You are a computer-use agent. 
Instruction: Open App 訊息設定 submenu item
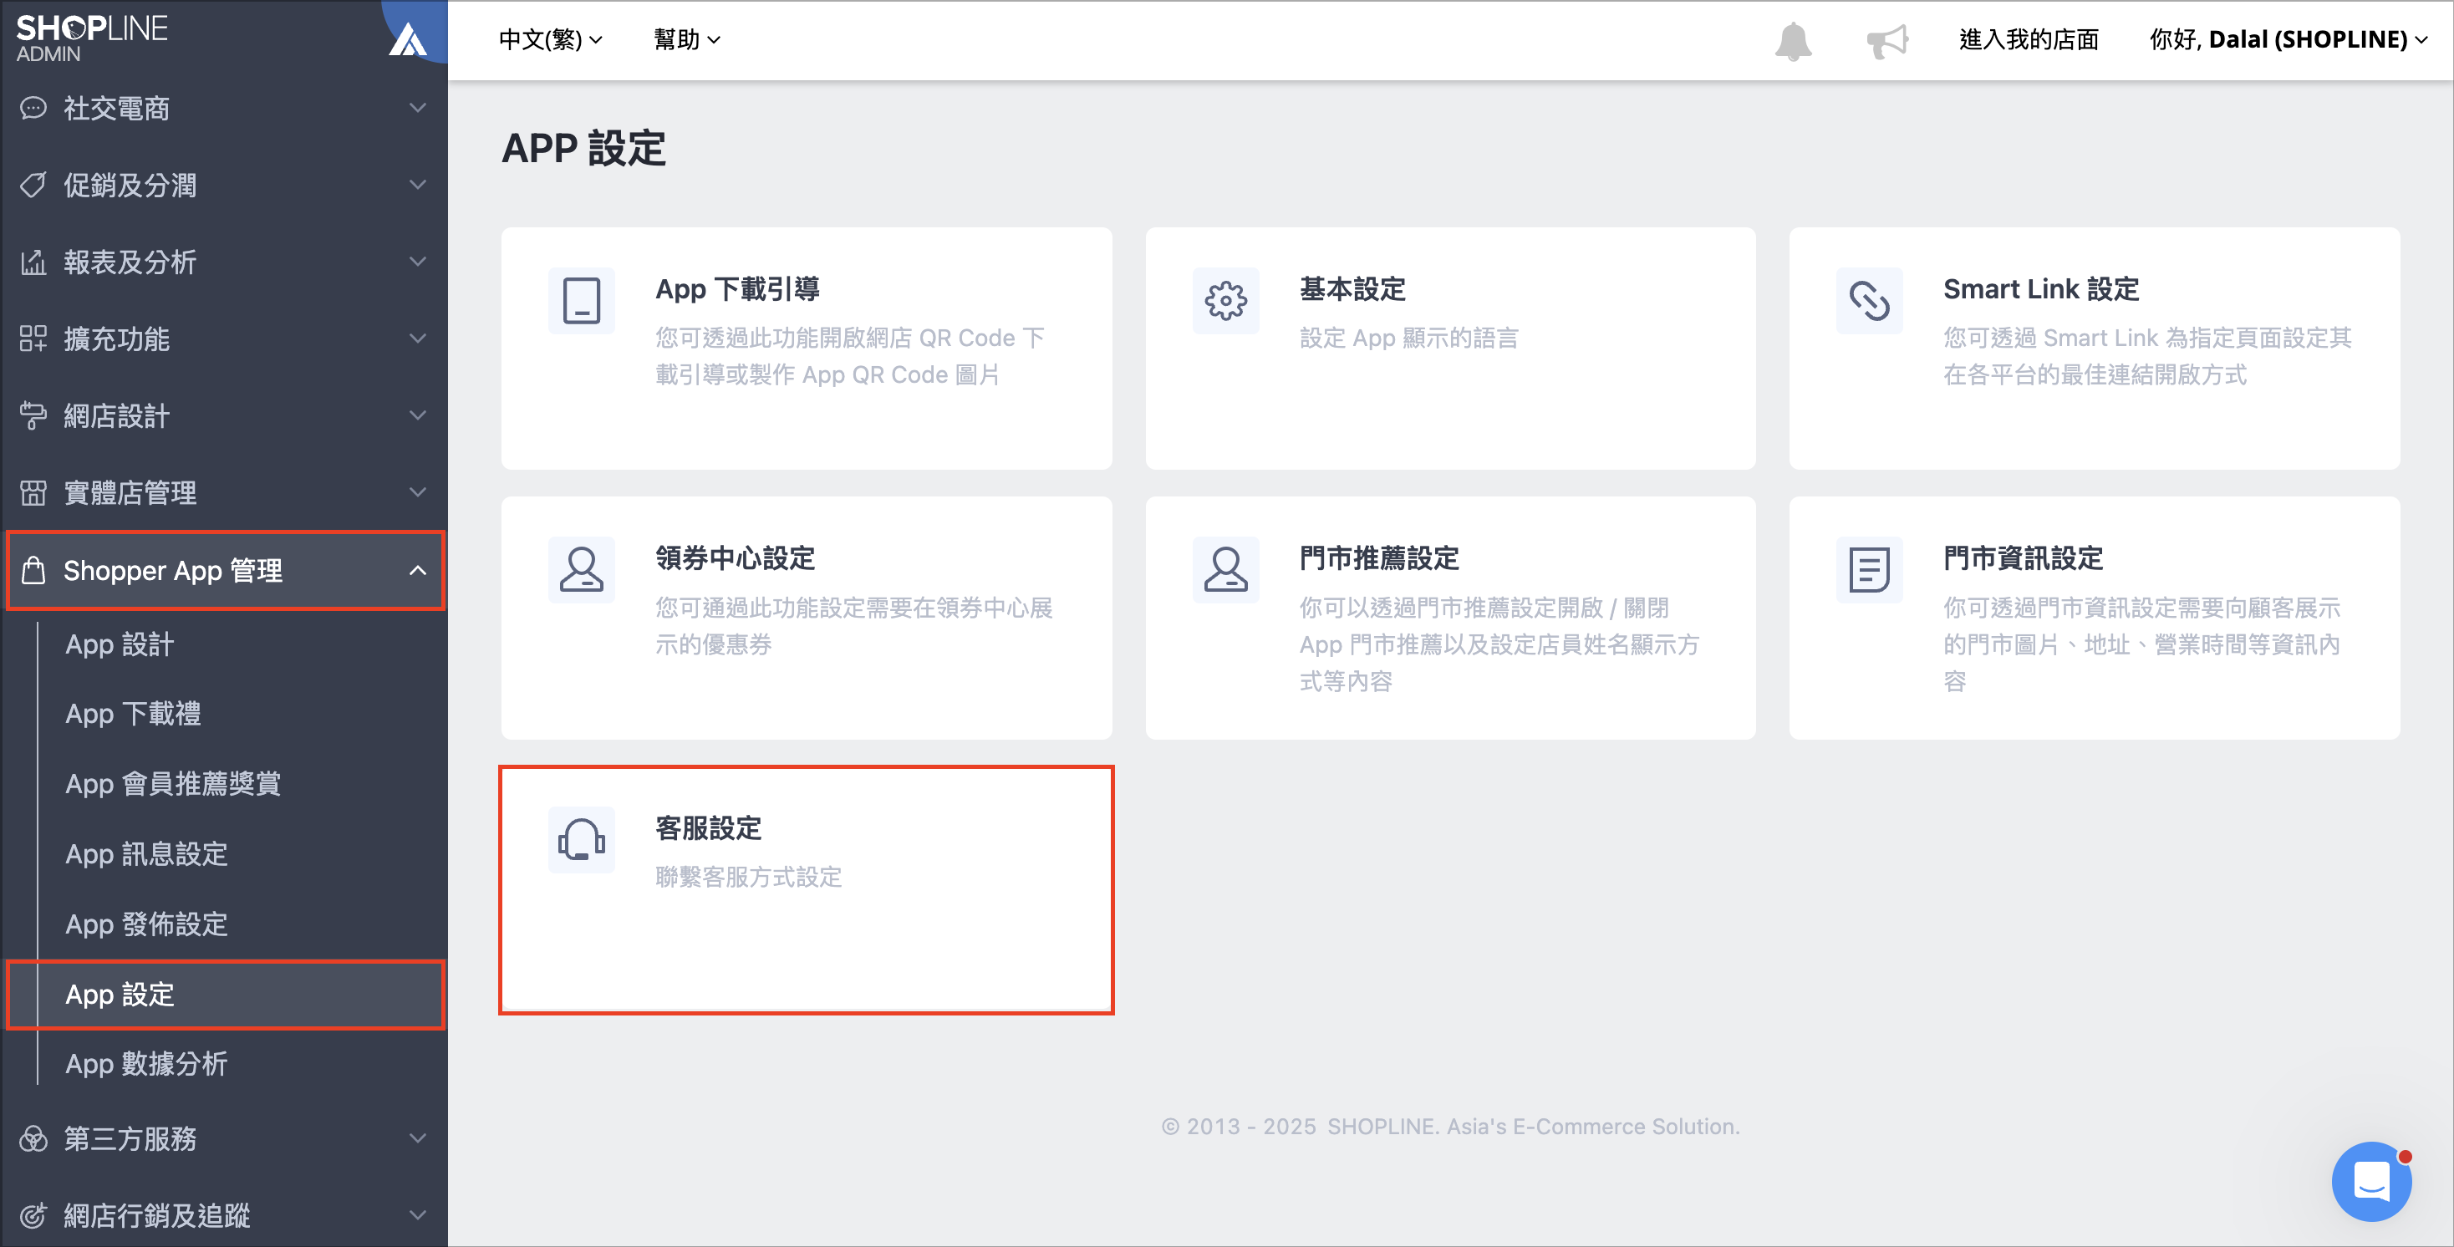[147, 854]
